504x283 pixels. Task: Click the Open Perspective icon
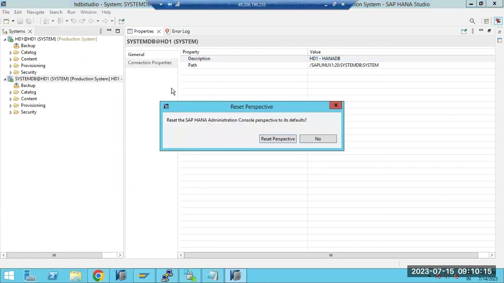pyautogui.click(x=487, y=21)
